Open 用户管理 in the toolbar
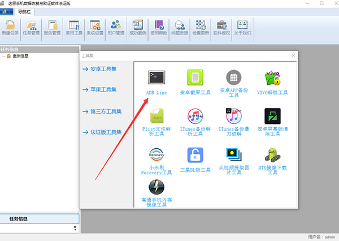The width and height of the screenshot is (339, 241). (116, 28)
